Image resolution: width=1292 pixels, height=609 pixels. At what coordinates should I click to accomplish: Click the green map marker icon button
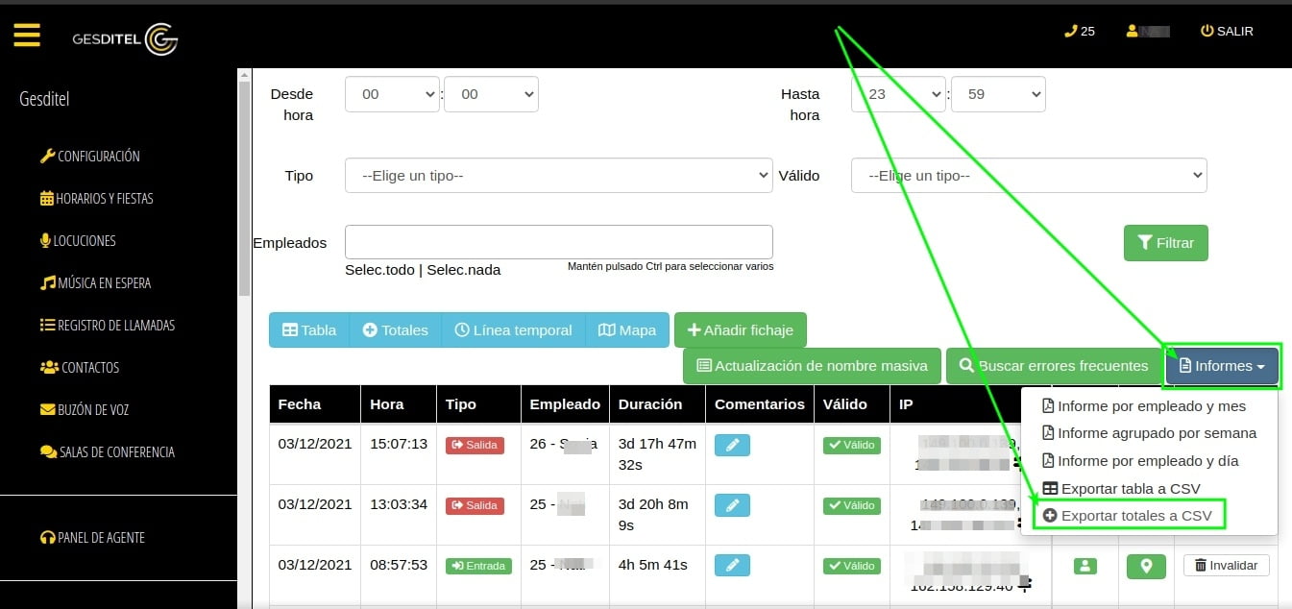tap(1145, 566)
